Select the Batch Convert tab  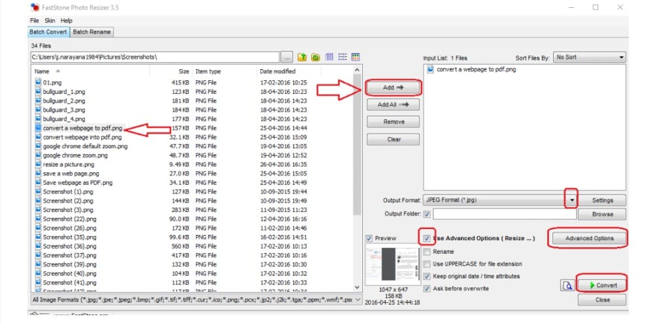[x=48, y=32]
